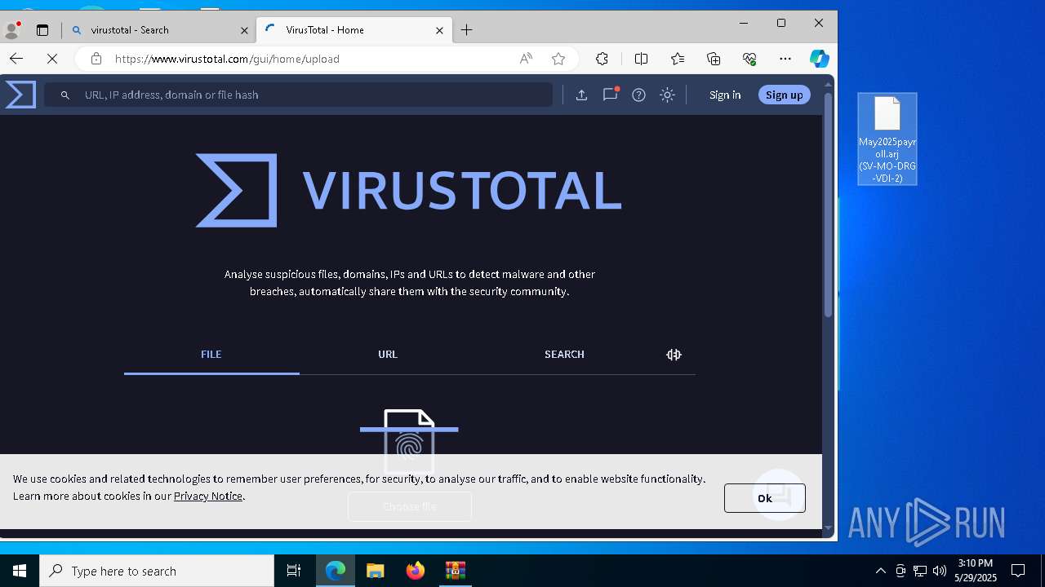Open the help question mark icon
1045x587 pixels.
coord(638,95)
